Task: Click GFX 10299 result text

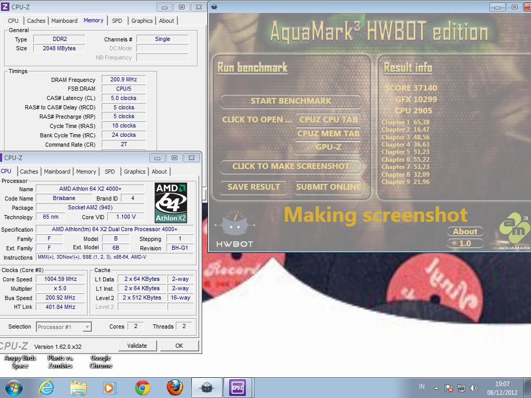Action: click(x=416, y=99)
